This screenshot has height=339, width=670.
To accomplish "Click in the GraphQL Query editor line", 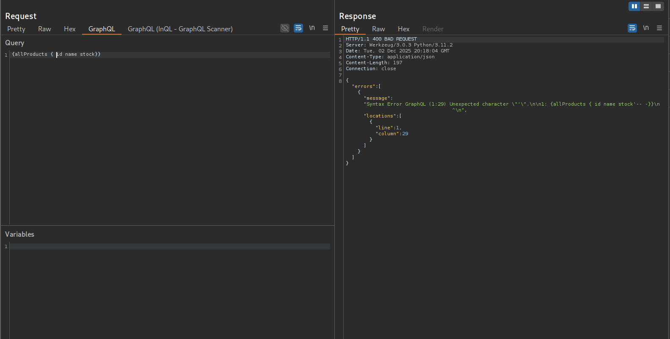I will [169, 55].
